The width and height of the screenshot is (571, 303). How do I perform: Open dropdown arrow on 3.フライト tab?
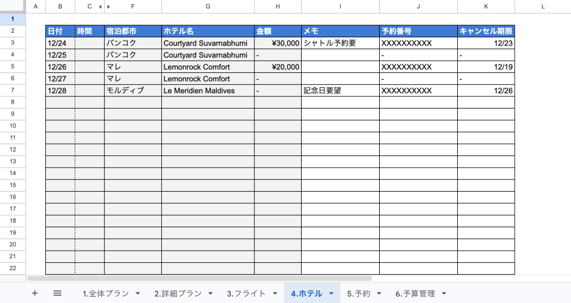(x=274, y=294)
